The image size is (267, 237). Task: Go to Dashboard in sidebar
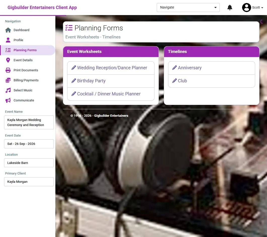tap(28, 30)
